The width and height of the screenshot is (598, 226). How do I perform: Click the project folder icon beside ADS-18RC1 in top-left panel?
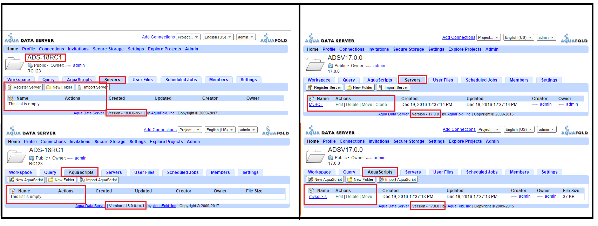click(14, 64)
